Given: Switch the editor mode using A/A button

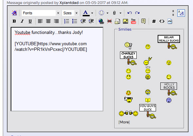Looking at the screenshot, I should 181,13.
